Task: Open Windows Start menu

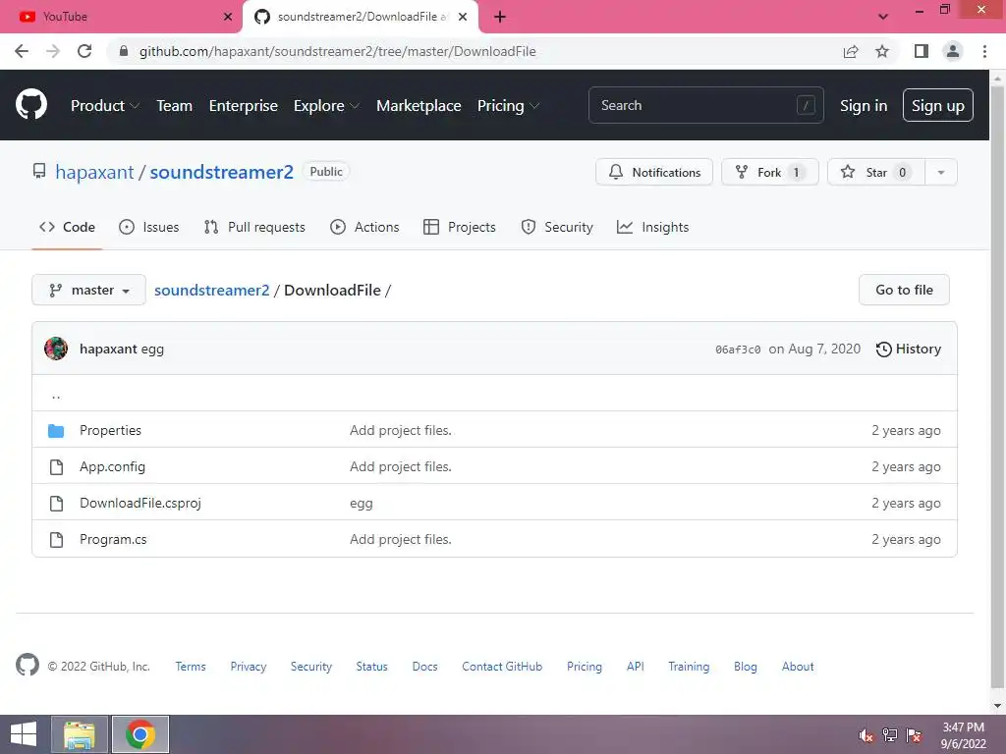Action: coord(24,734)
